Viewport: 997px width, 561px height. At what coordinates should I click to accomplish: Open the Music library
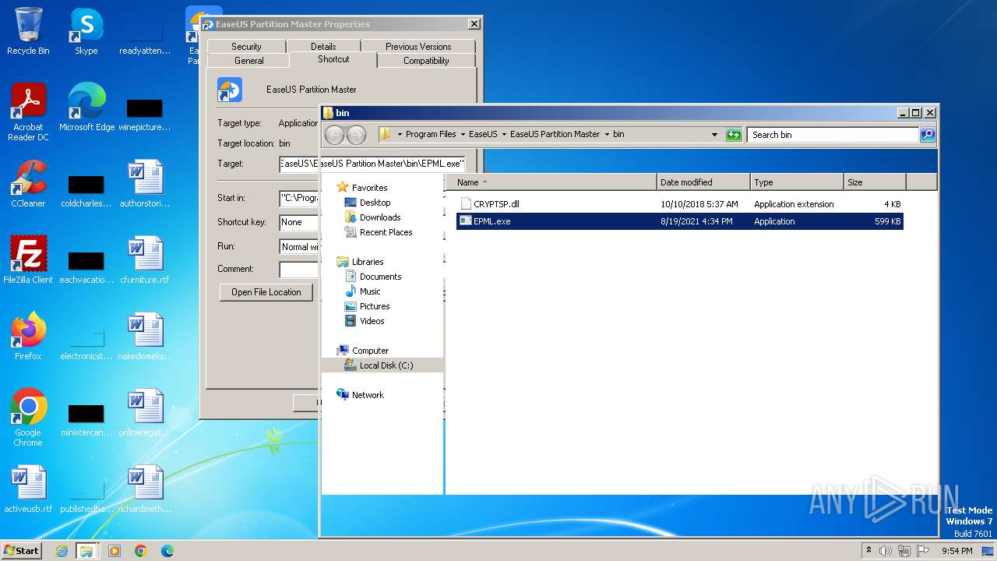coord(370,291)
